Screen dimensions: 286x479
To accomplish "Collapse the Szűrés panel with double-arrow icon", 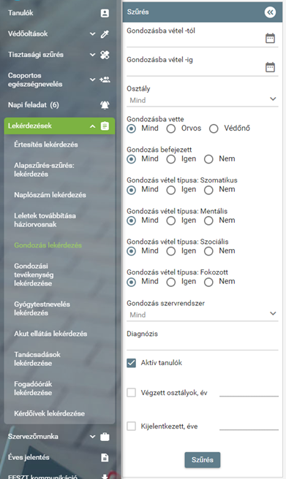I will tap(270, 12).
